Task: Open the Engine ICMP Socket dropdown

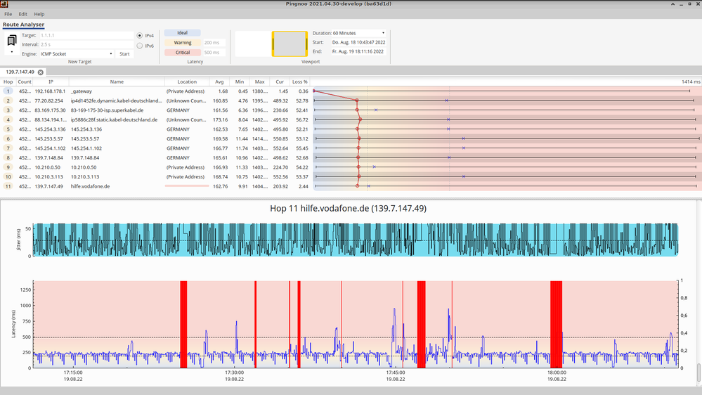Action: (x=76, y=54)
